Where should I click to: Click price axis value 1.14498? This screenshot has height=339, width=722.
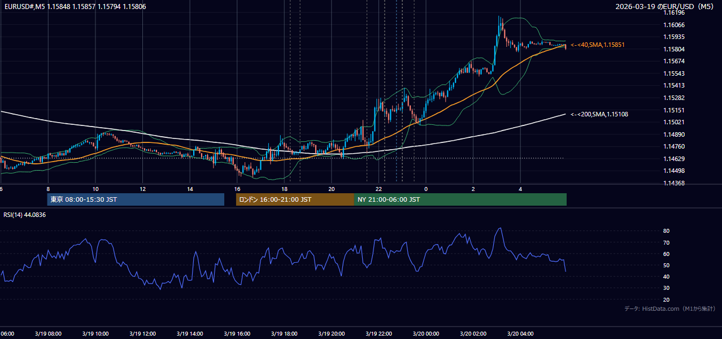click(673, 171)
